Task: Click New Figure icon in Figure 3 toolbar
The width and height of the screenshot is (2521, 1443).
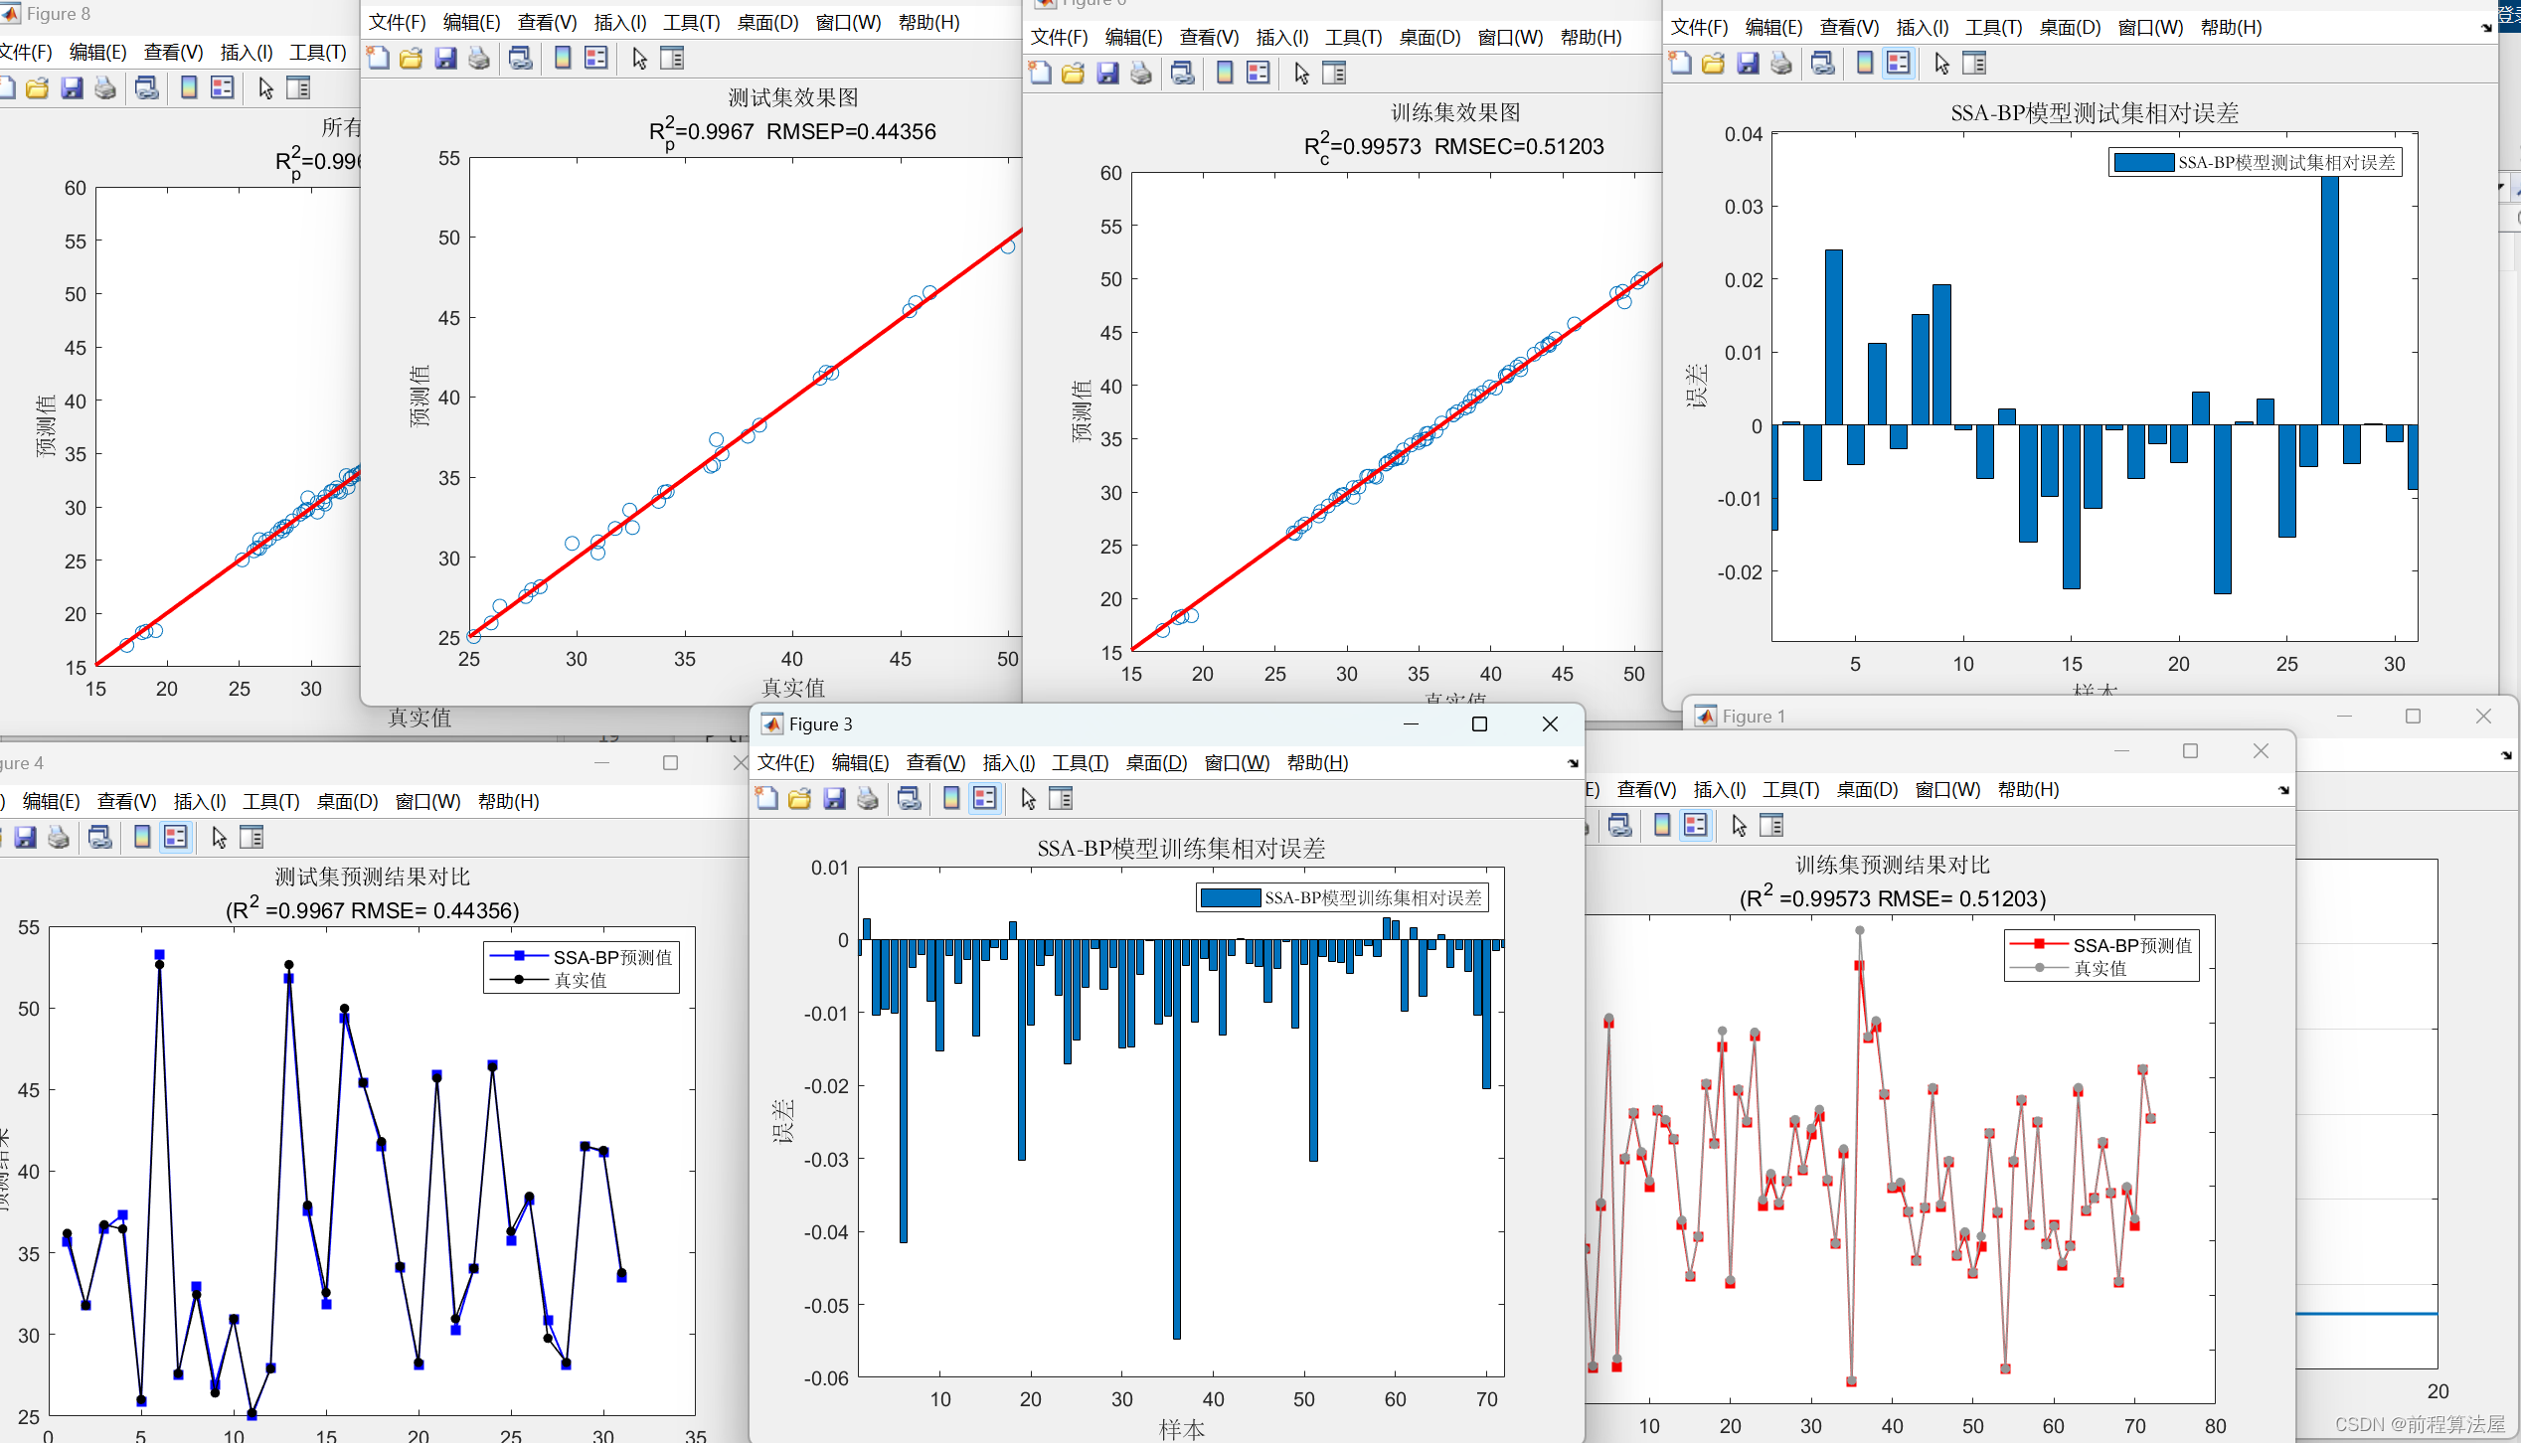Action: (x=766, y=798)
